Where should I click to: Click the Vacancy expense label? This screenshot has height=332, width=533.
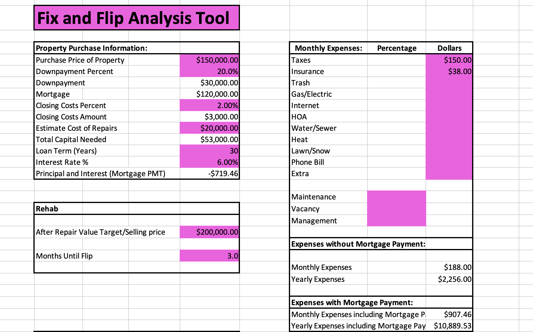tap(306, 209)
